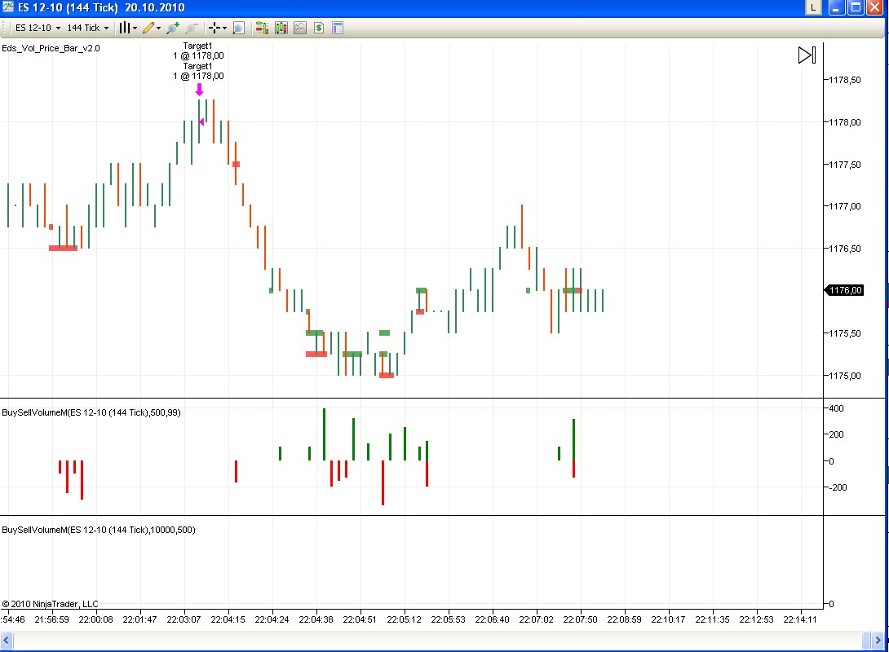The width and height of the screenshot is (889, 652).
Task: Open the indicators line chart icon
Action: tap(300, 28)
